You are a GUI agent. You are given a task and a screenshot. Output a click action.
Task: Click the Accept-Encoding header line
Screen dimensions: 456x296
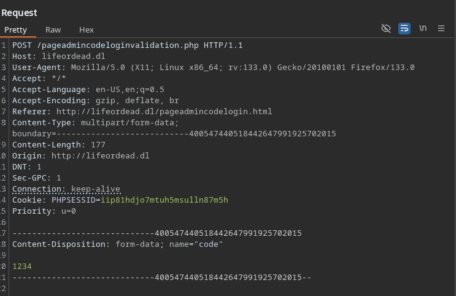pos(96,101)
